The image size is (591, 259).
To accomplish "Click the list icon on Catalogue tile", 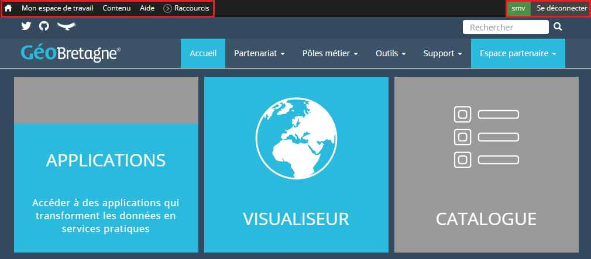I will point(486,137).
